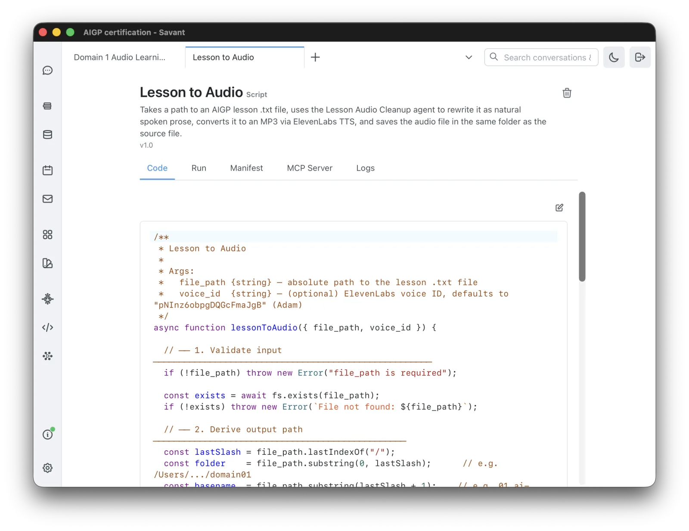Click the logout arrow icon button
Screen dimensions: 689x531
pyautogui.click(x=640, y=57)
